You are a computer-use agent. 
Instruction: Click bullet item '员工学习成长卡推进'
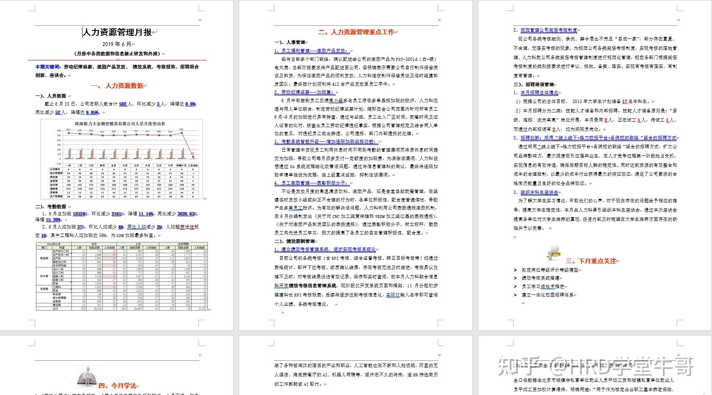tap(543, 286)
